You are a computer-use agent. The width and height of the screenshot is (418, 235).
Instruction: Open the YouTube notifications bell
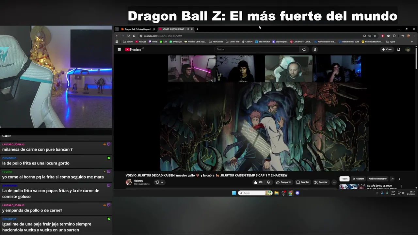(x=398, y=50)
